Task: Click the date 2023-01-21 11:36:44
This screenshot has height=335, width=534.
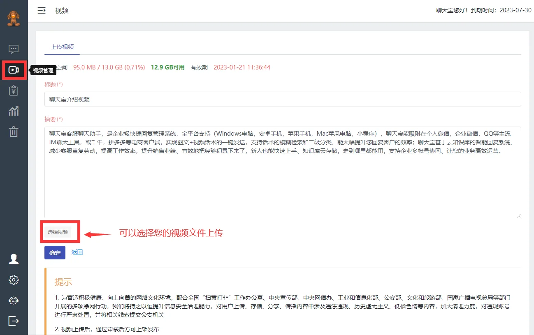Action: point(242,67)
